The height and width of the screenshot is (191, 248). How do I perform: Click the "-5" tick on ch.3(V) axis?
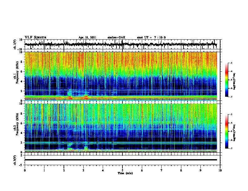[x=21, y=165]
